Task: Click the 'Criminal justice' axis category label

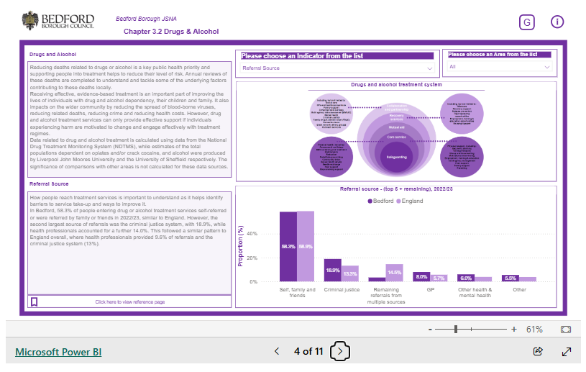Action: [342, 290]
